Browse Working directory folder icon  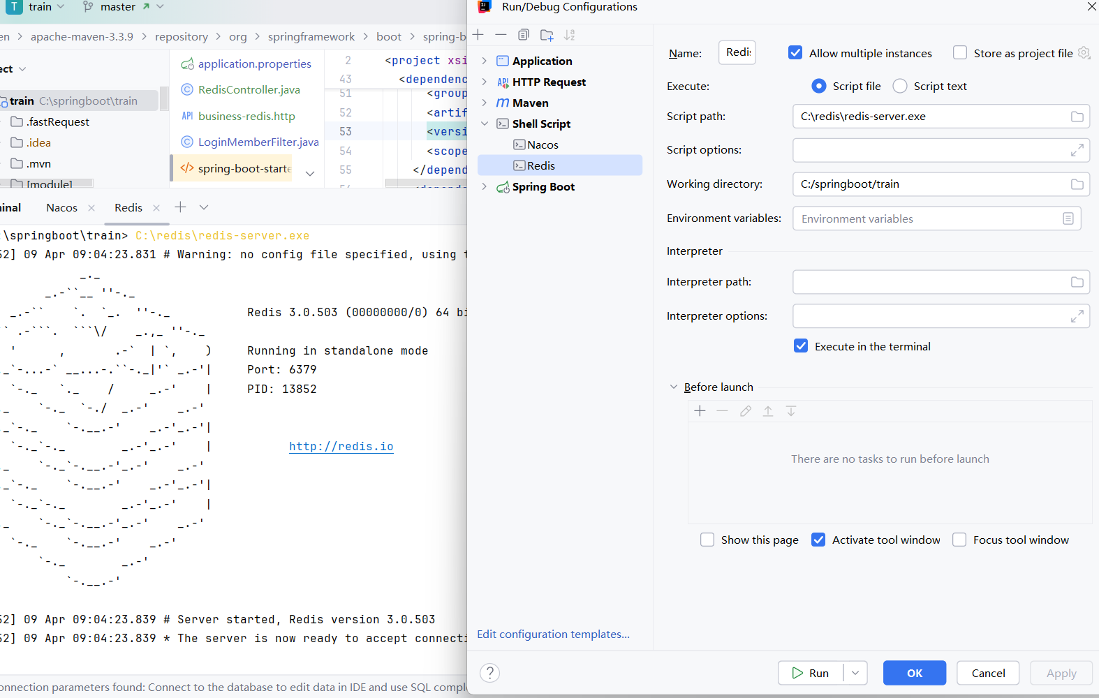click(1077, 184)
